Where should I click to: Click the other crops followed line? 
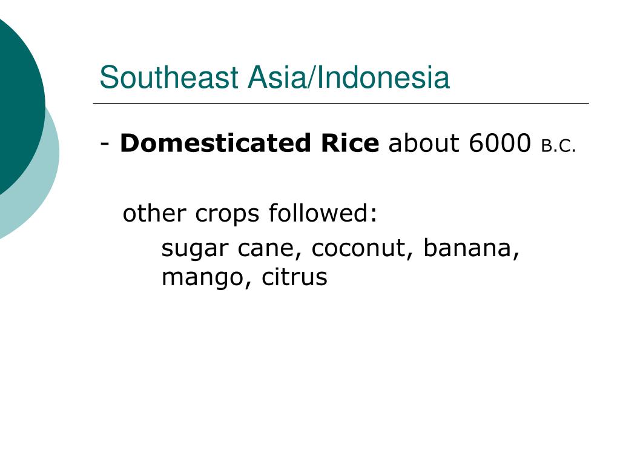click(250, 214)
